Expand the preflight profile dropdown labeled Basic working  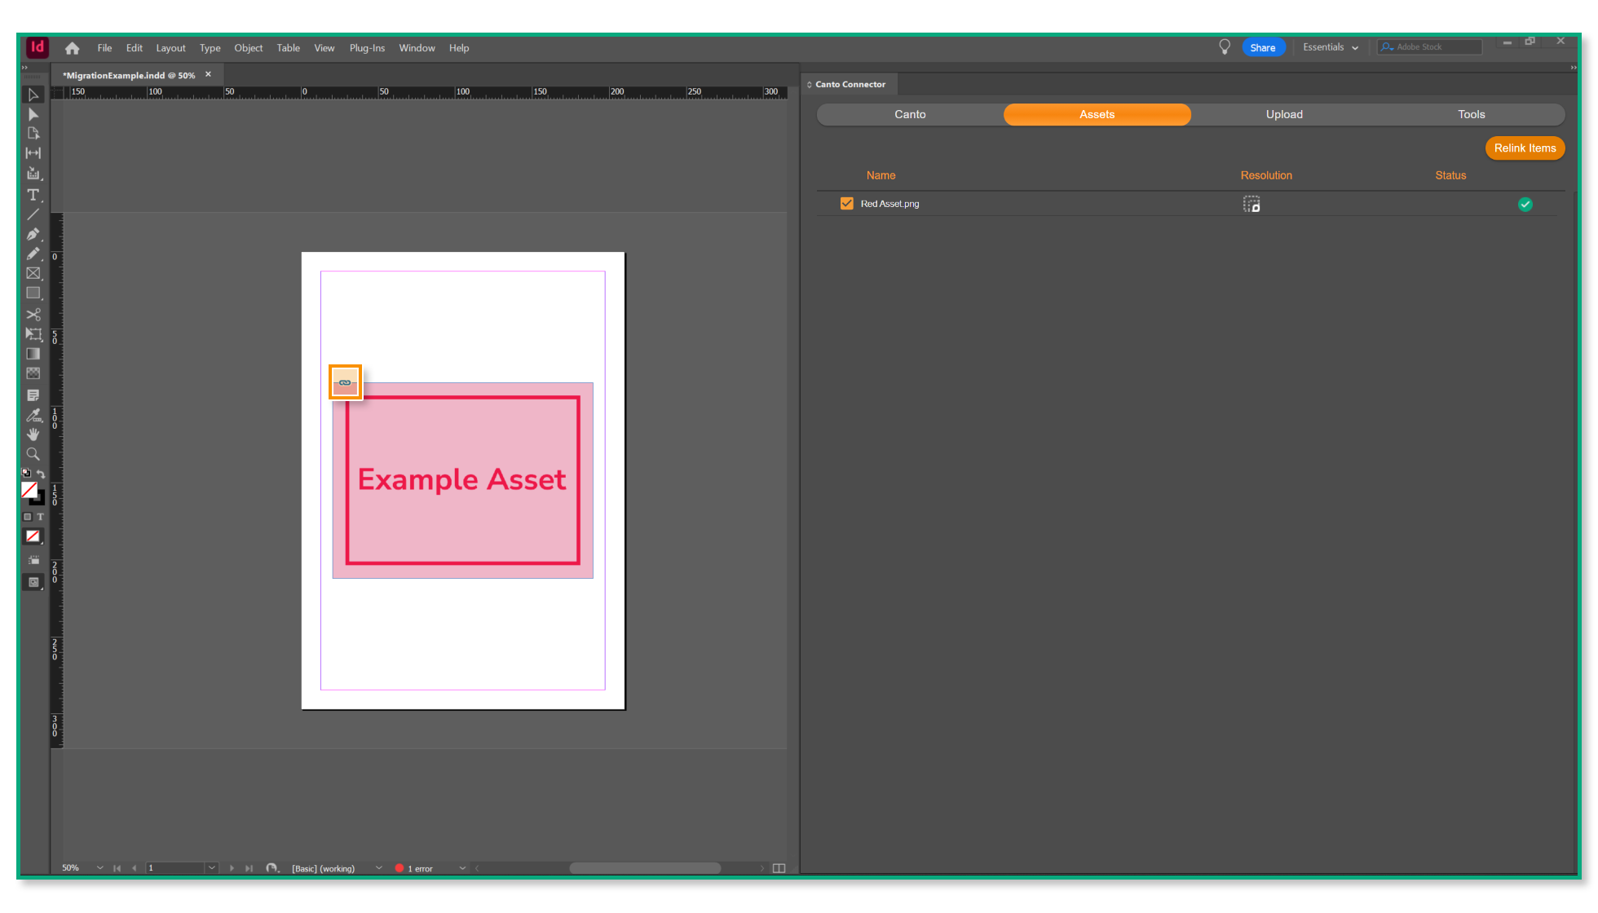(x=378, y=867)
